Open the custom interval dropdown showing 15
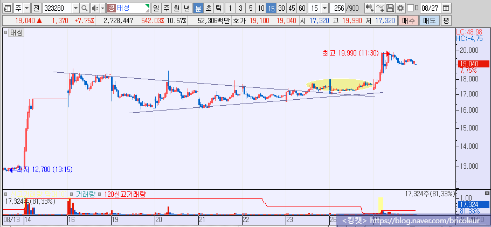Image resolution: width=491 pixels, height=227 pixels. point(325,8)
